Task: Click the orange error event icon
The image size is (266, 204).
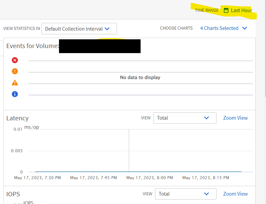Action: (15, 71)
